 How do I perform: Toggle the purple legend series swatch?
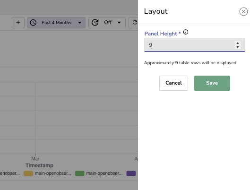pos(131,173)
